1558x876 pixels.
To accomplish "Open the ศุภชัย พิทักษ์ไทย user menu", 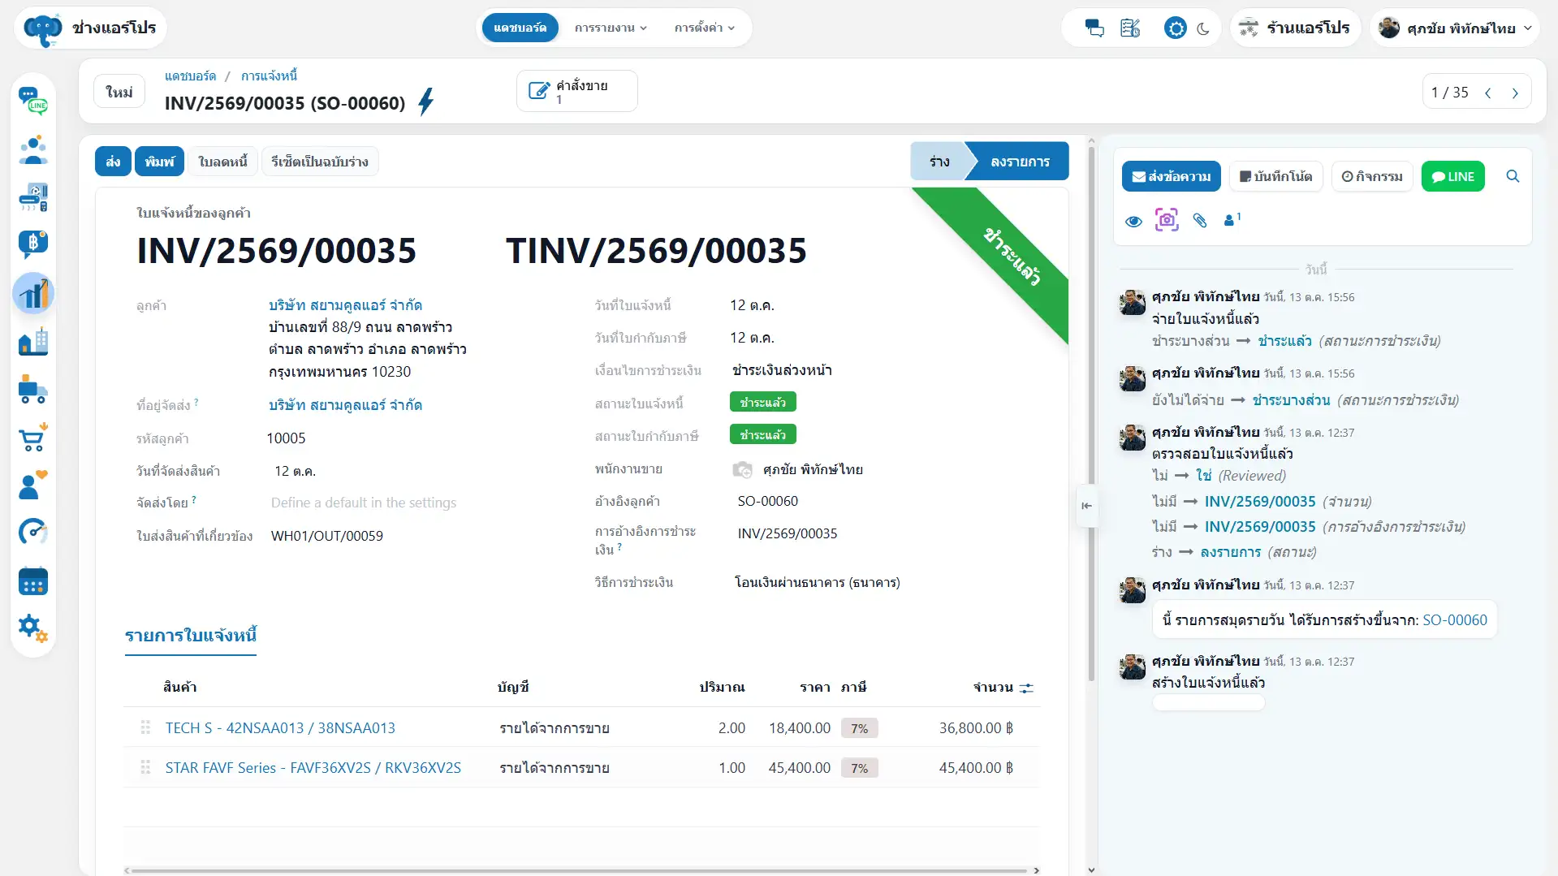I will click(1455, 28).
